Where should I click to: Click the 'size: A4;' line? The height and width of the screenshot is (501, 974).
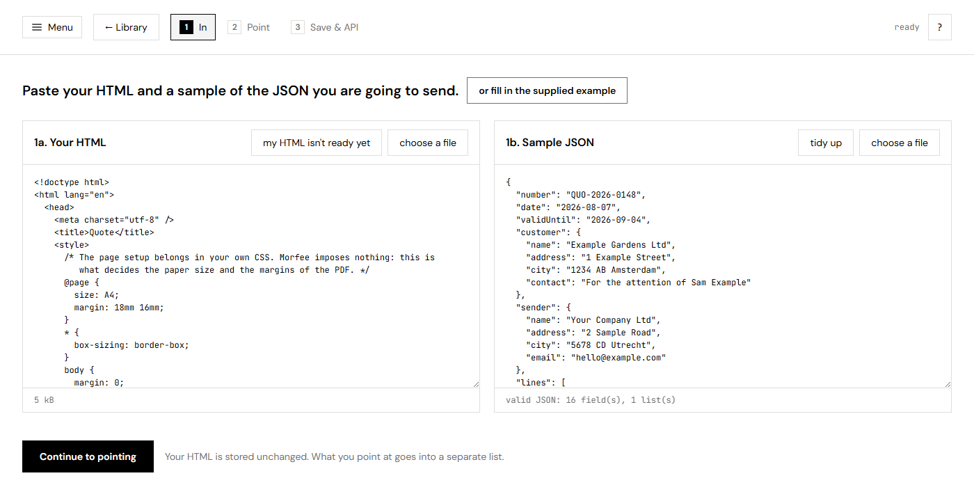pyautogui.click(x=97, y=295)
